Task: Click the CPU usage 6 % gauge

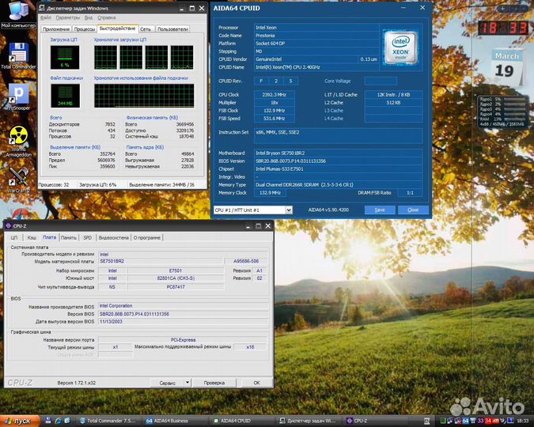Action: tap(65, 58)
